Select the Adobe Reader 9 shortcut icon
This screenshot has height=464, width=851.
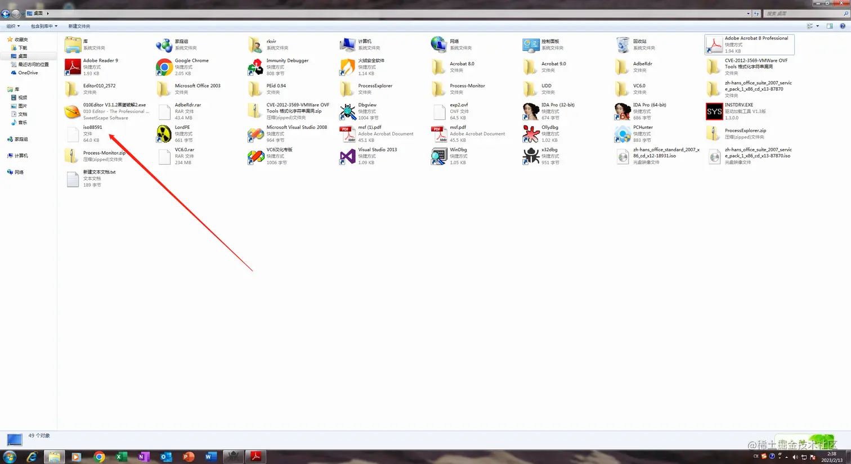click(x=73, y=67)
